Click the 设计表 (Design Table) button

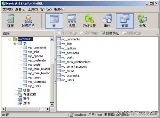point(89,33)
